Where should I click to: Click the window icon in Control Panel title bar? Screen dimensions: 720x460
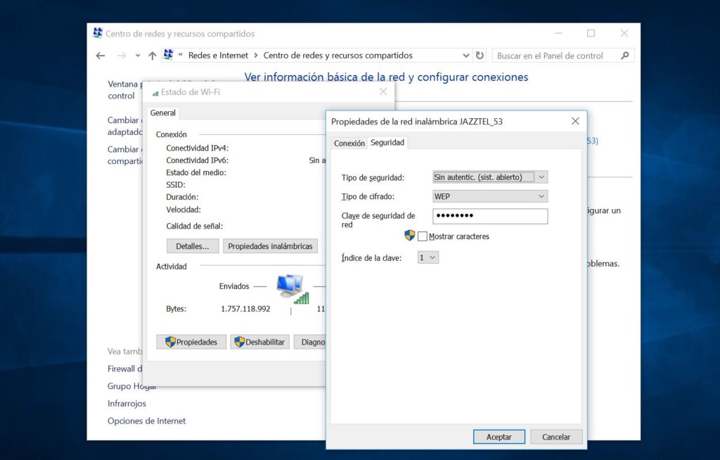(97, 33)
